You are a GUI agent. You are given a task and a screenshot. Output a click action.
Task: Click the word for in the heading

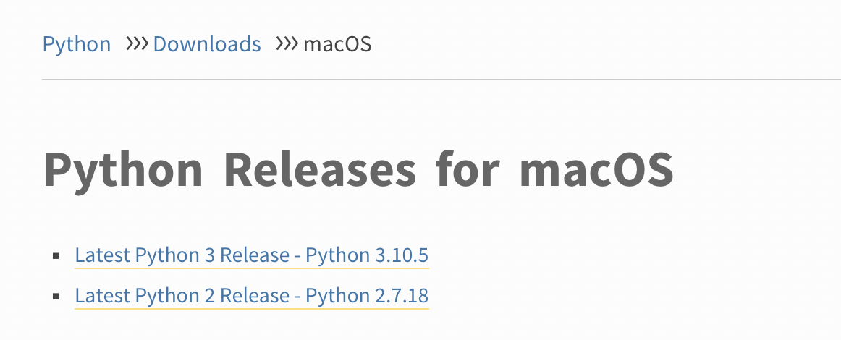(x=468, y=169)
